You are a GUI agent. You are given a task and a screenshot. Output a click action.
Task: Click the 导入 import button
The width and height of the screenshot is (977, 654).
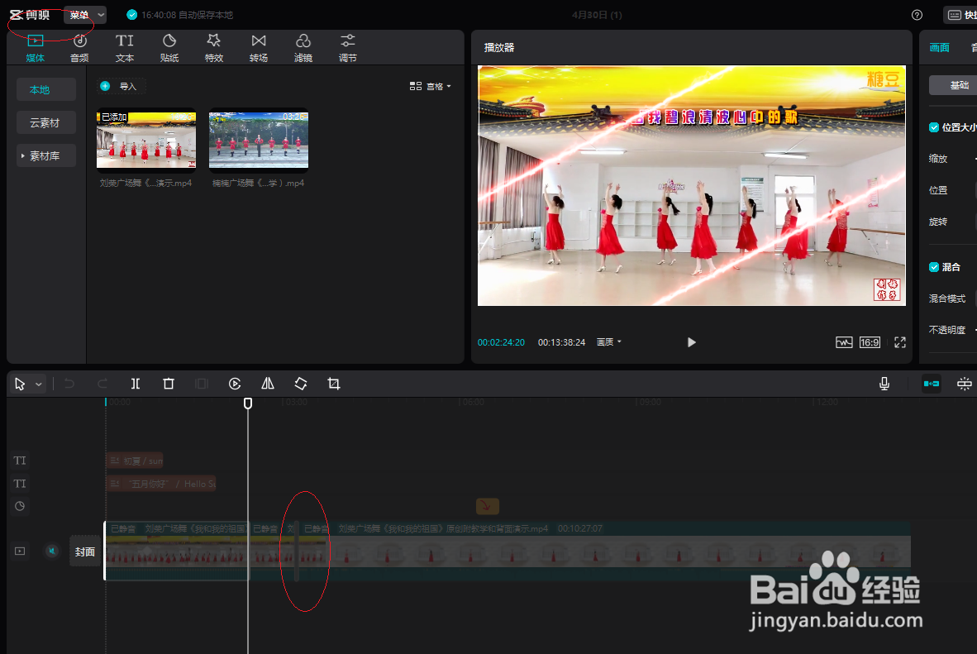click(122, 86)
